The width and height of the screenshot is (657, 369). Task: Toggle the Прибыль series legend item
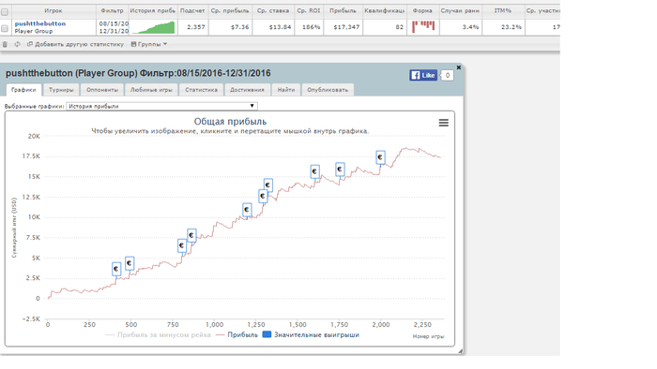coord(237,334)
